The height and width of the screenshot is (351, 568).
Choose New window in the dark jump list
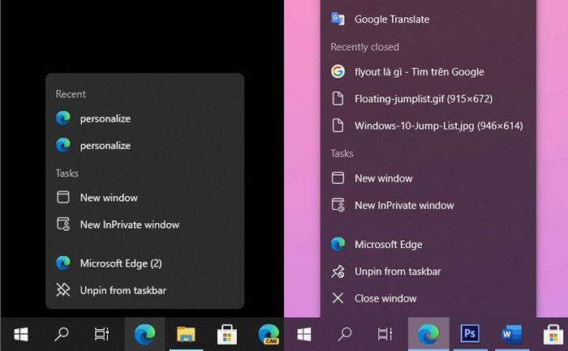[x=109, y=197]
